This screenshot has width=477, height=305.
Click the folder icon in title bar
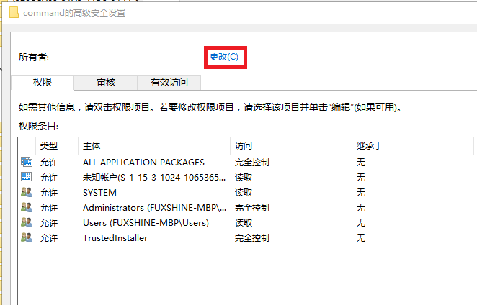[14, 13]
